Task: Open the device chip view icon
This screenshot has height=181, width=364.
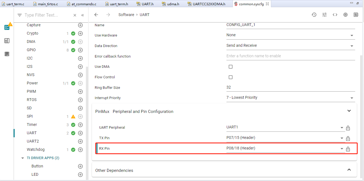Action: [x=345, y=15]
